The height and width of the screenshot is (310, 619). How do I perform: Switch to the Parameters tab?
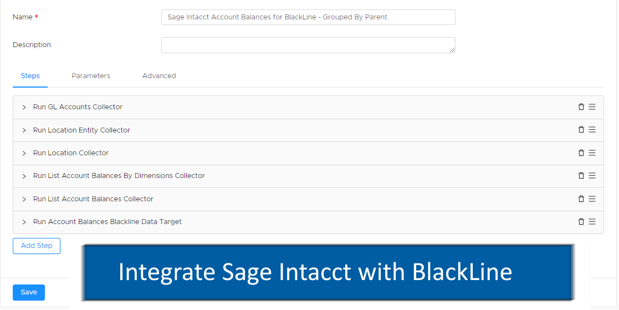[91, 76]
